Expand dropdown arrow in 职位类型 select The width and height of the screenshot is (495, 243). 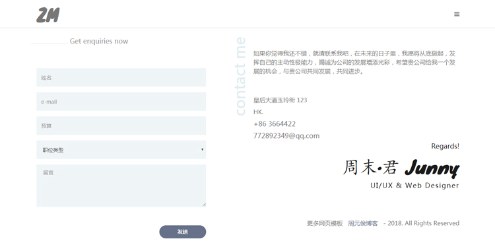click(x=203, y=149)
